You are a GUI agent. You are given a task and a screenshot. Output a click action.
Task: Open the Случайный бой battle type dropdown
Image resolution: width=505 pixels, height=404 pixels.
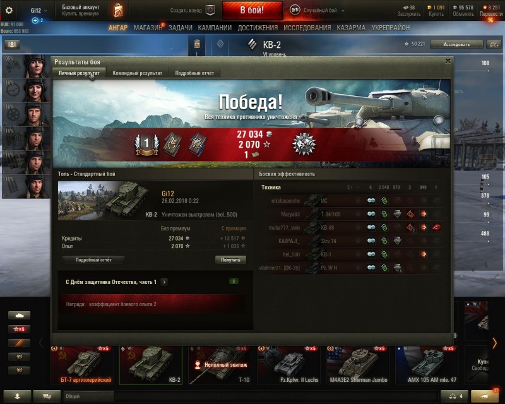(318, 10)
